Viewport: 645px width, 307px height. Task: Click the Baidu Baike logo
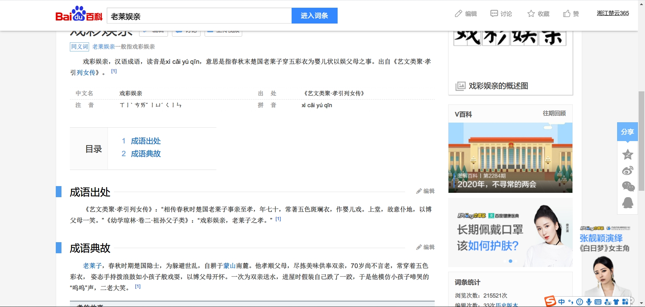click(79, 14)
